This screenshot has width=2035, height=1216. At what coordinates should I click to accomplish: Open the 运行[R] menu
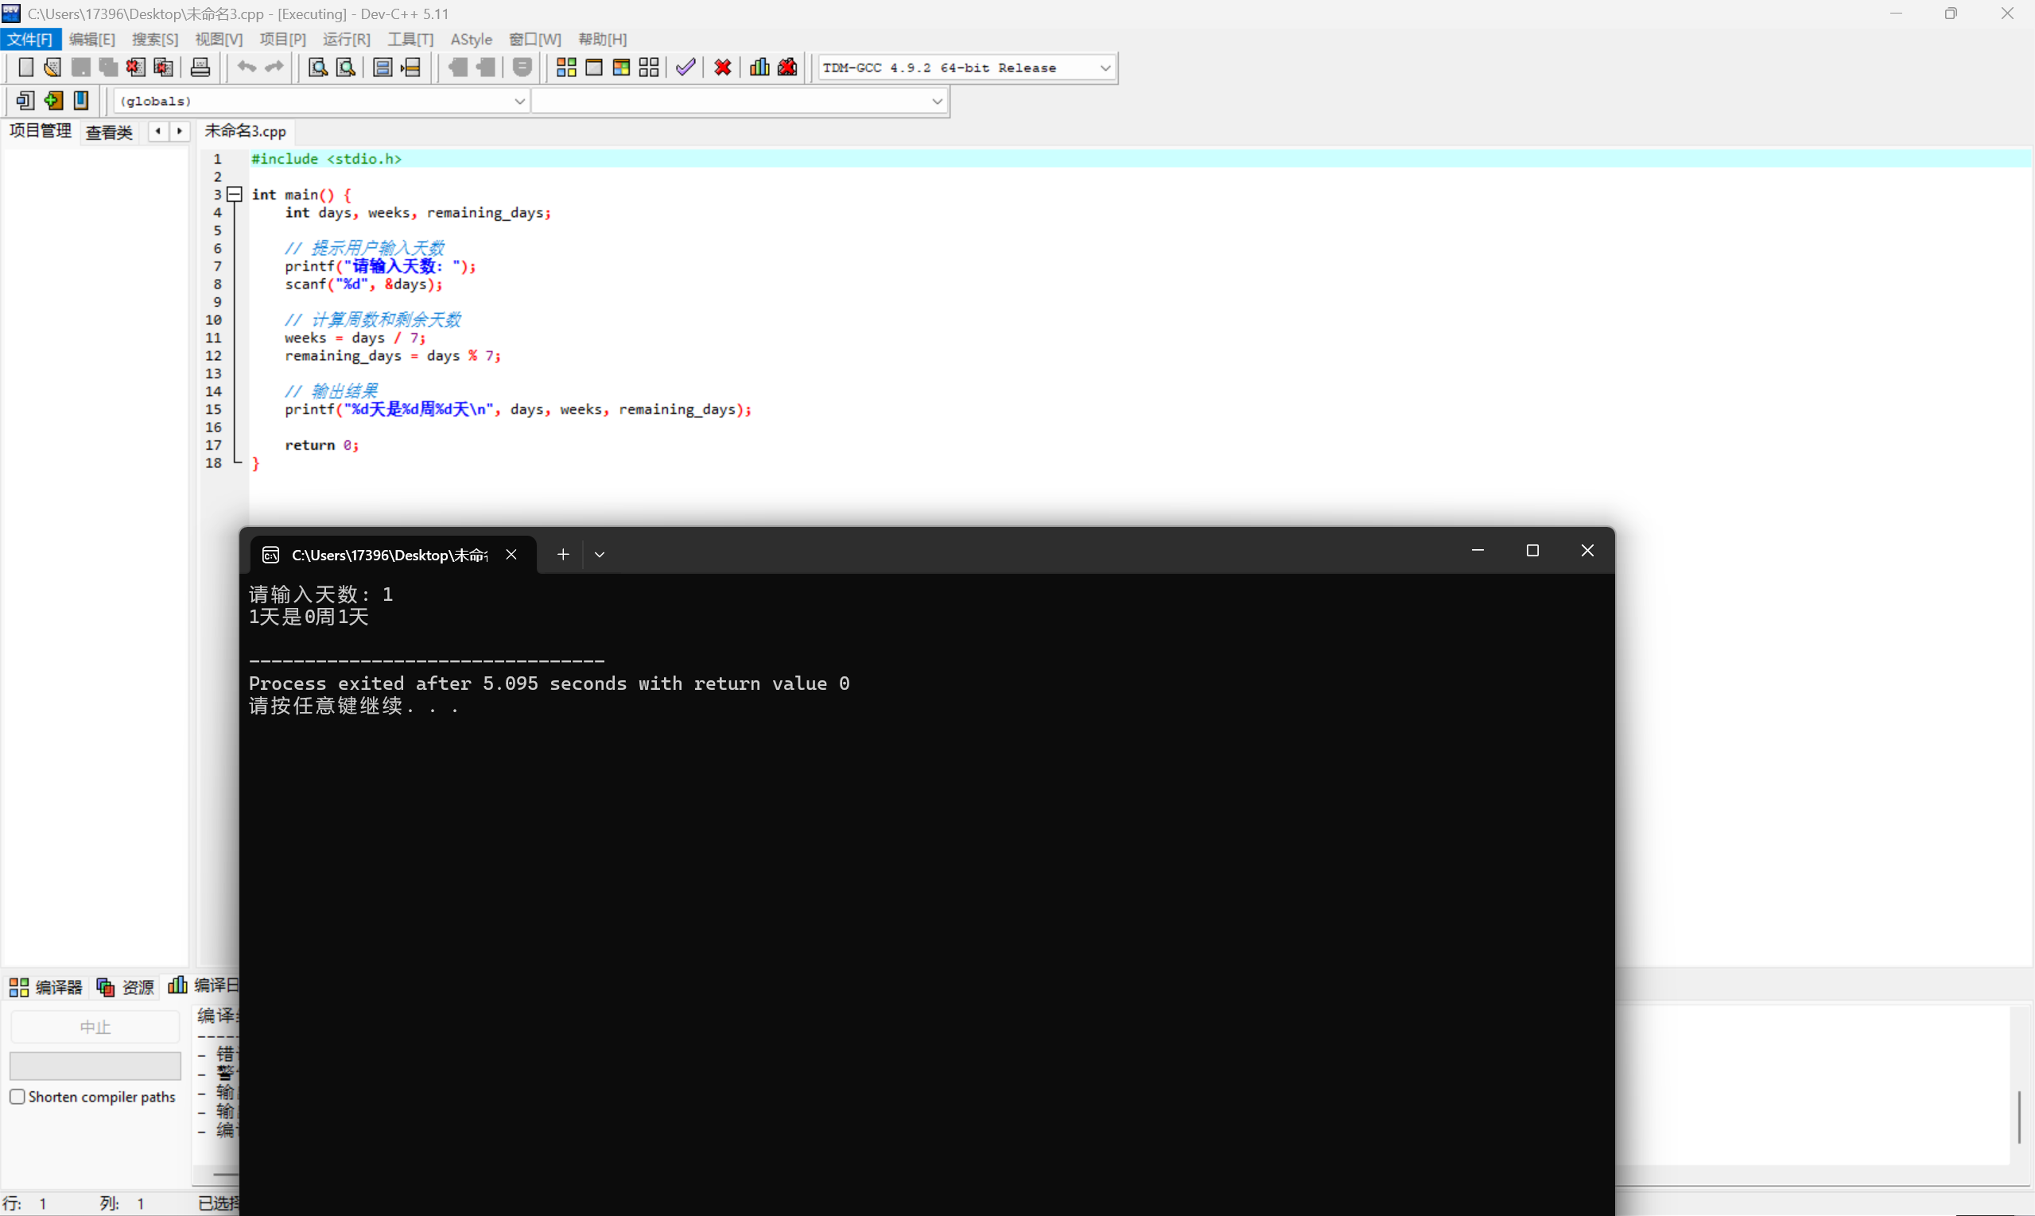(346, 39)
